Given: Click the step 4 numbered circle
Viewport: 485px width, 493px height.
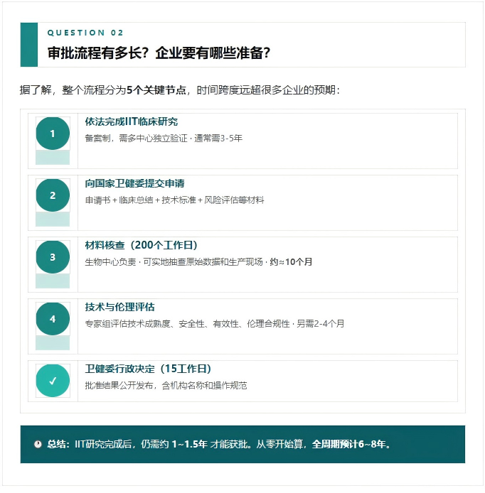Looking at the screenshot, I should tap(53, 319).
